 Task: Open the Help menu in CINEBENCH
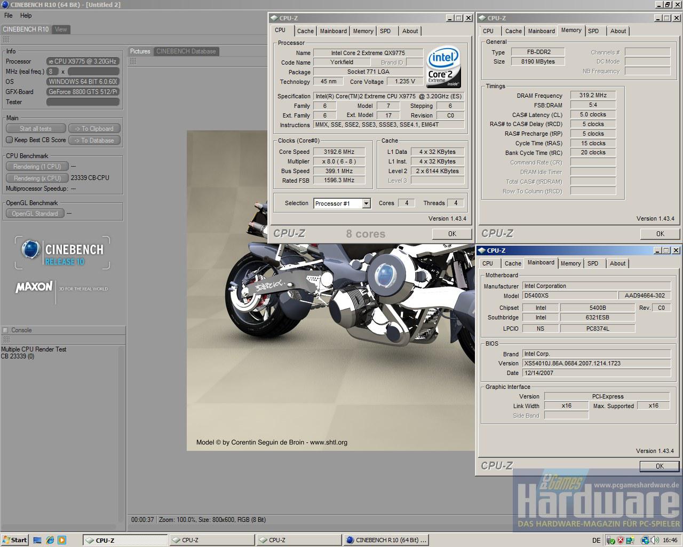(26, 15)
